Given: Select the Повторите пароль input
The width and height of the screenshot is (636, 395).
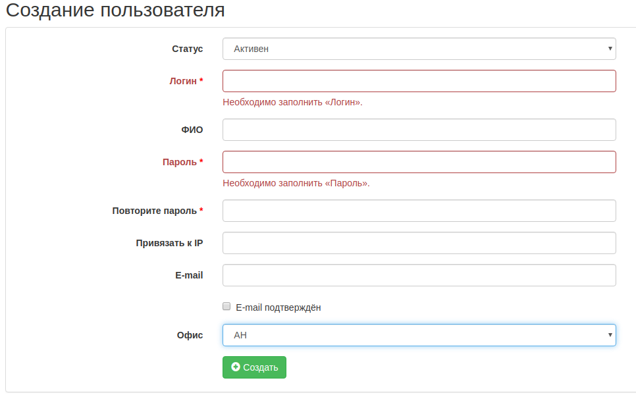Looking at the screenshot, I should [419, 211].
